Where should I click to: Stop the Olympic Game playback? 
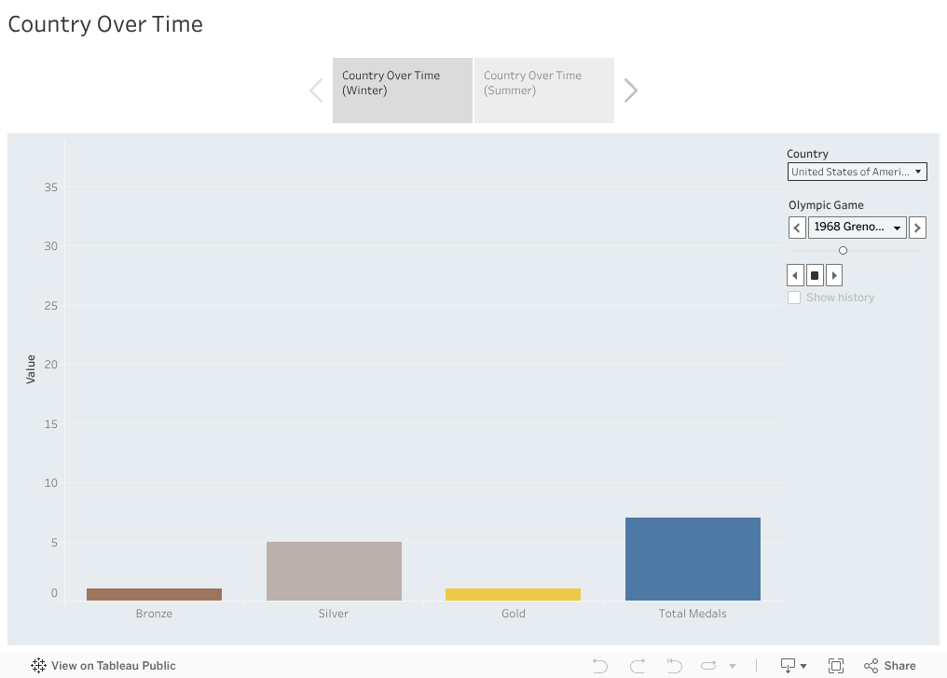click(x=815, y=275)
